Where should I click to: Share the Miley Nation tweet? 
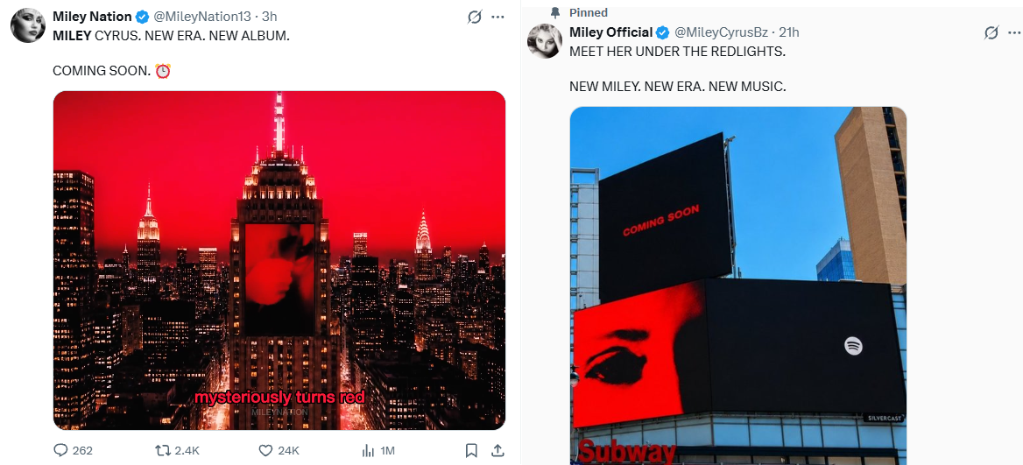coord(497,450)
